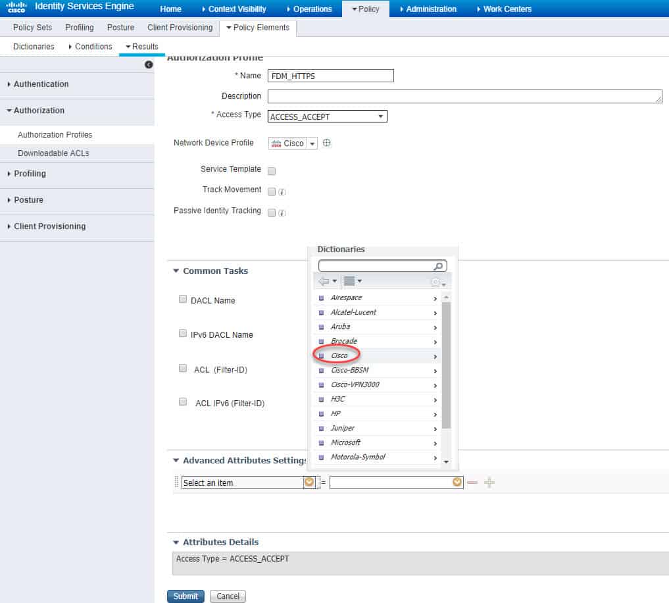669x603 pixels.
Task: Click the search magnifier in Dictionaries popup
Action: tap(437, 267)
